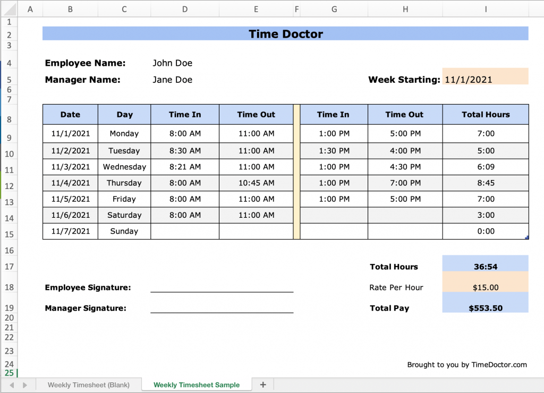Viewport: 544px width, 393px height.
Task: Click the Rate Per Hour label
Action: [396, 287]
